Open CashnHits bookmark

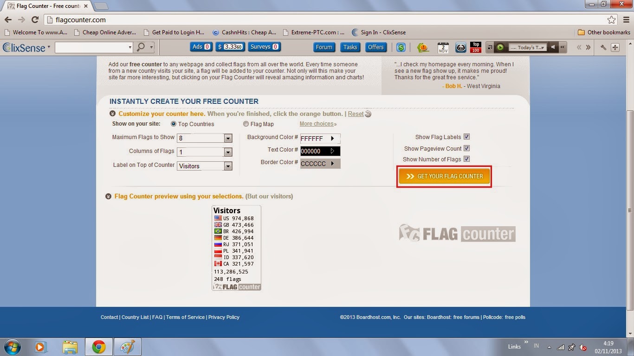pyautogui.click(x=244, y=32)
